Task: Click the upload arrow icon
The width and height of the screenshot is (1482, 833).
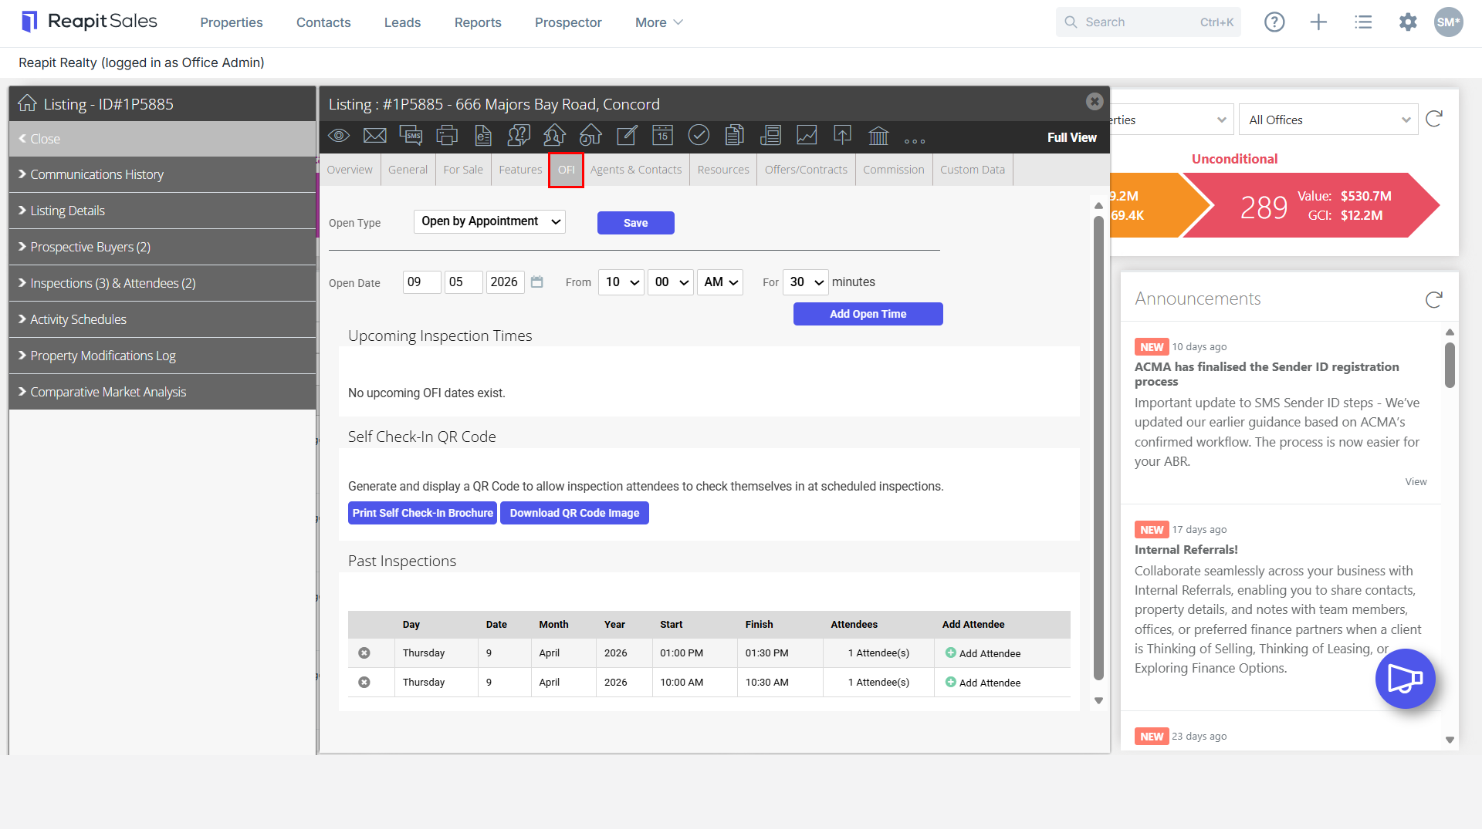Action: [842, 136]
